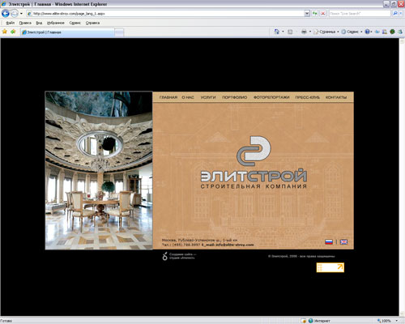Viewport: 405px width, 324px height.
Task: Expand the Help icon dropdown arrow
Action: (x=372, y=32)
